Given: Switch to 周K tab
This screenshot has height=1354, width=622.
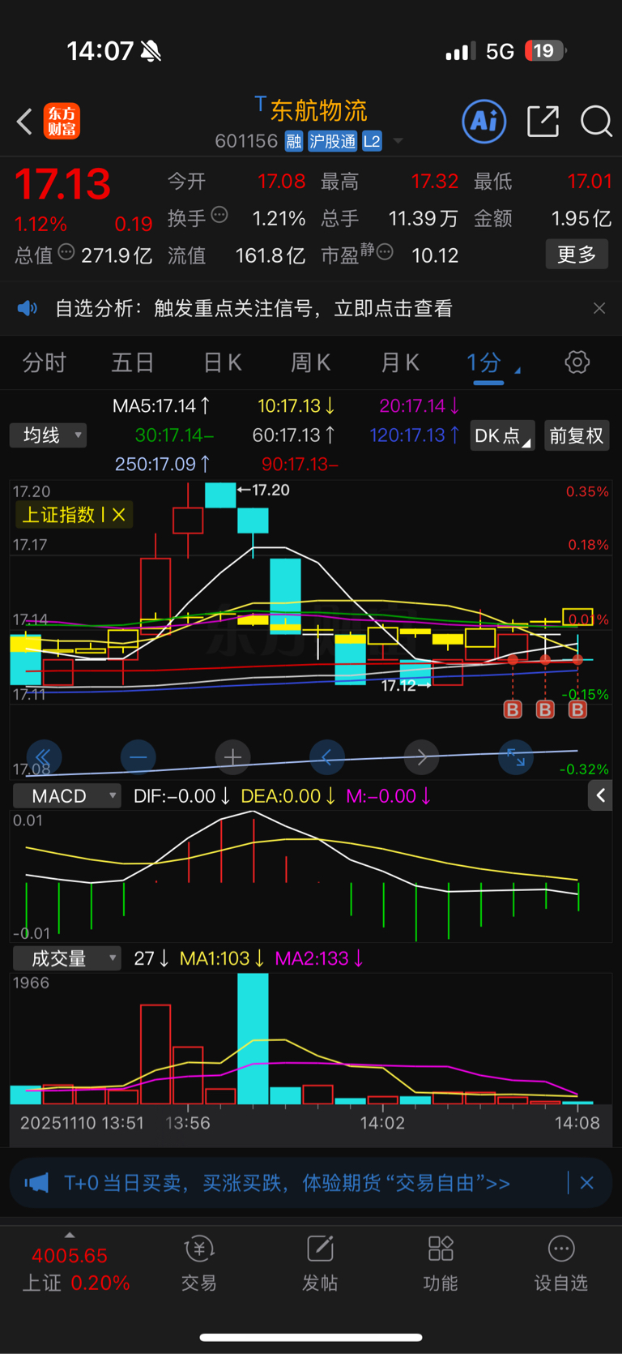Looking at the screenshot, I should tap(311, 362).
